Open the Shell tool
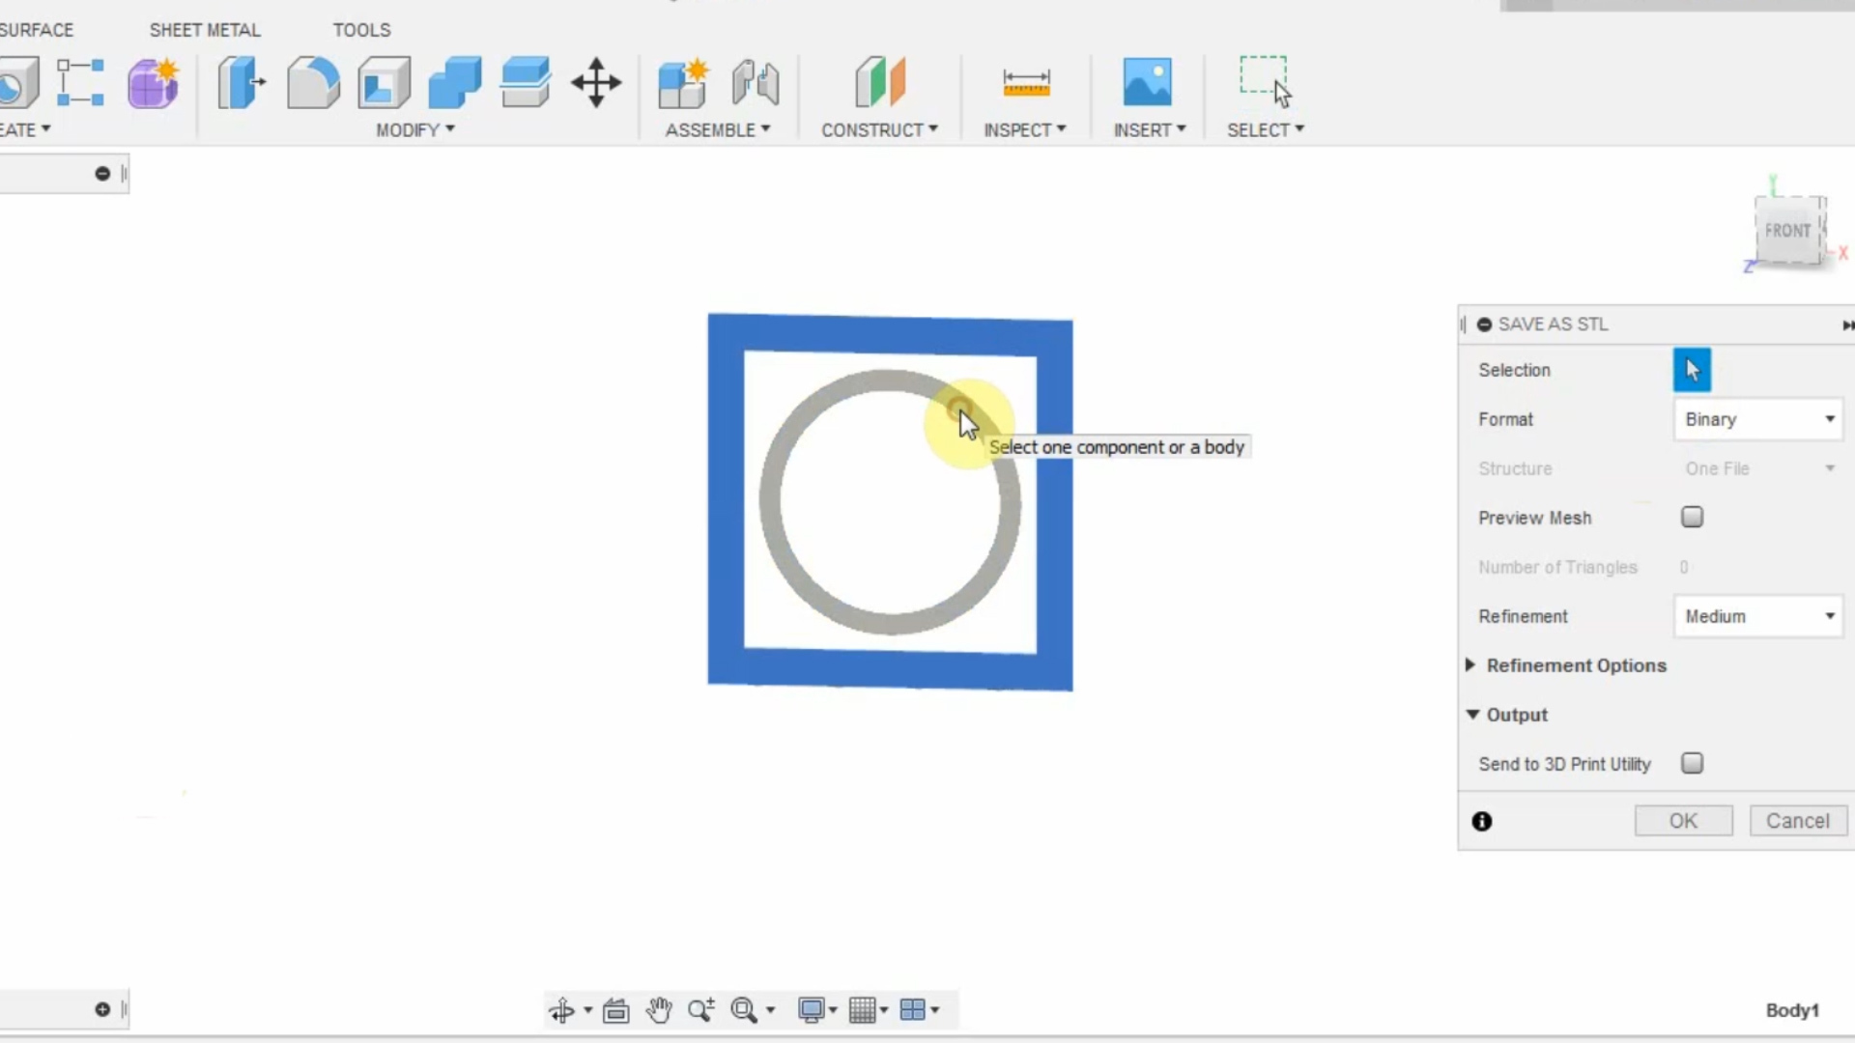The image size is (1855, 1043). (x=383, y=82)
